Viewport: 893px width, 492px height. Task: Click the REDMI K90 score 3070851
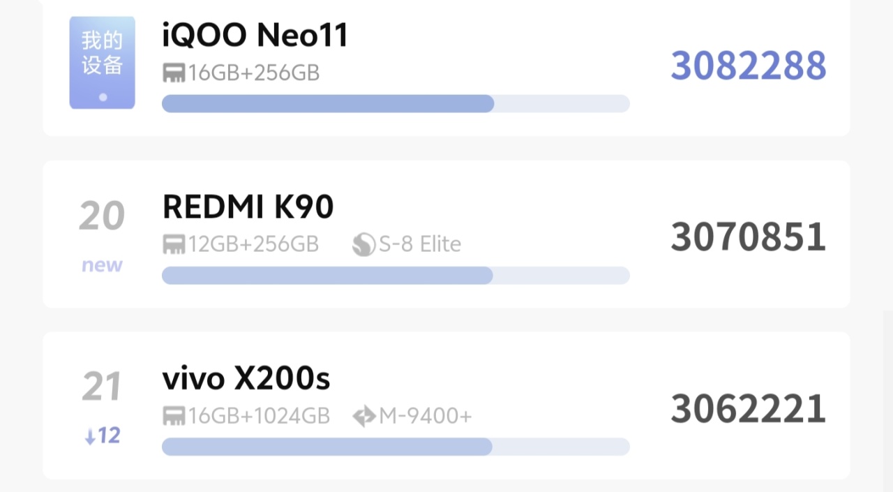coord(748,237)
